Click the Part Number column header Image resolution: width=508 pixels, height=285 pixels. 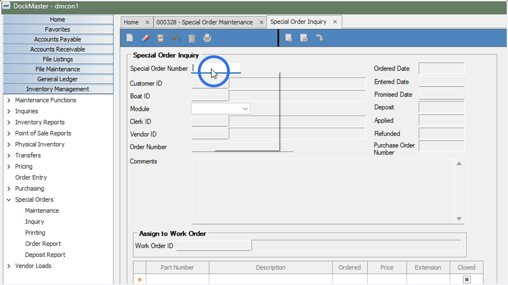(x=177, y=267)
